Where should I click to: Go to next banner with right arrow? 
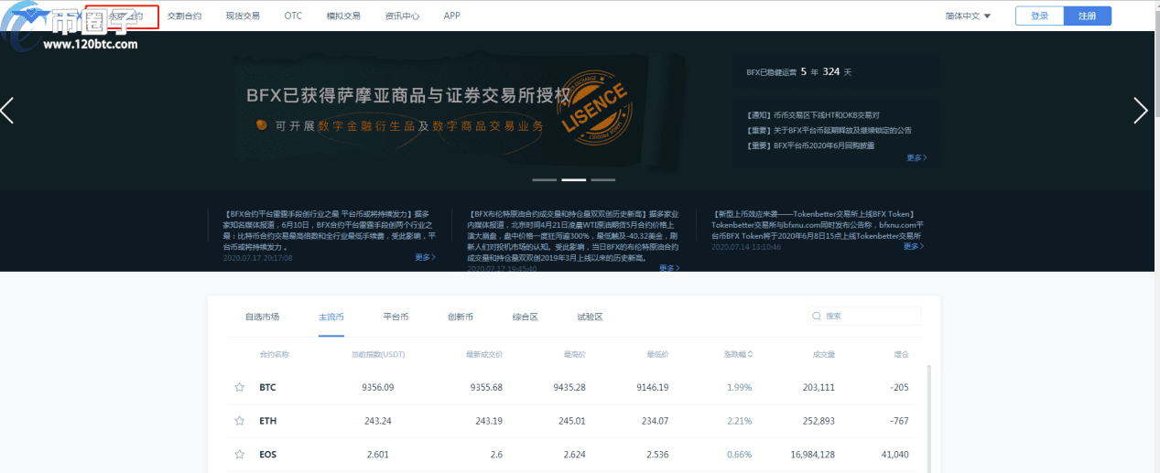(x=1141, y=110)
